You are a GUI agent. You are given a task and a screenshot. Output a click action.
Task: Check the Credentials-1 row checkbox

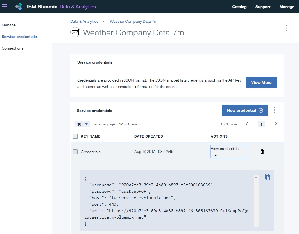(75, 152)
